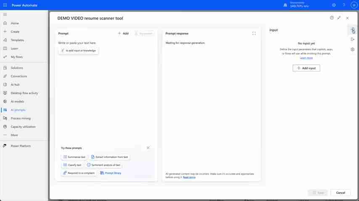Select the Input tab icon in right rail
Screen dimensions: 359x201
pos(353,30)
